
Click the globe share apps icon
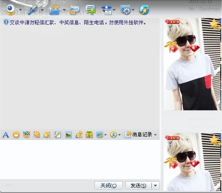click(144, 10)
